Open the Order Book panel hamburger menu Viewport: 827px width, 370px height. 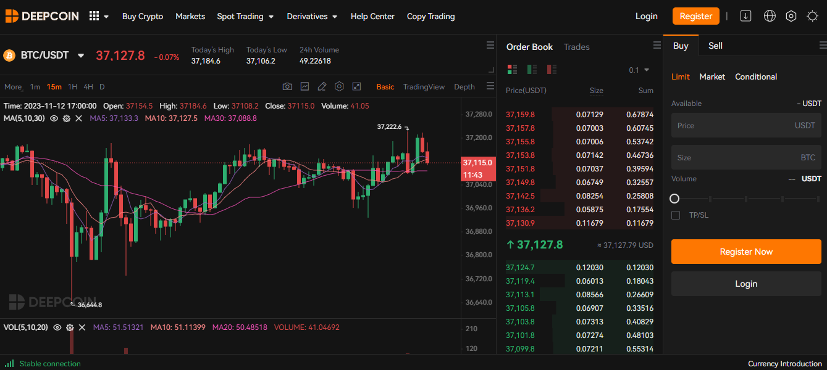pos(657,45)
